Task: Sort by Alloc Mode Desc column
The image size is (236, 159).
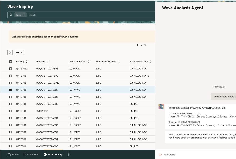Action: pyautogui.click(x=151, y=62)
